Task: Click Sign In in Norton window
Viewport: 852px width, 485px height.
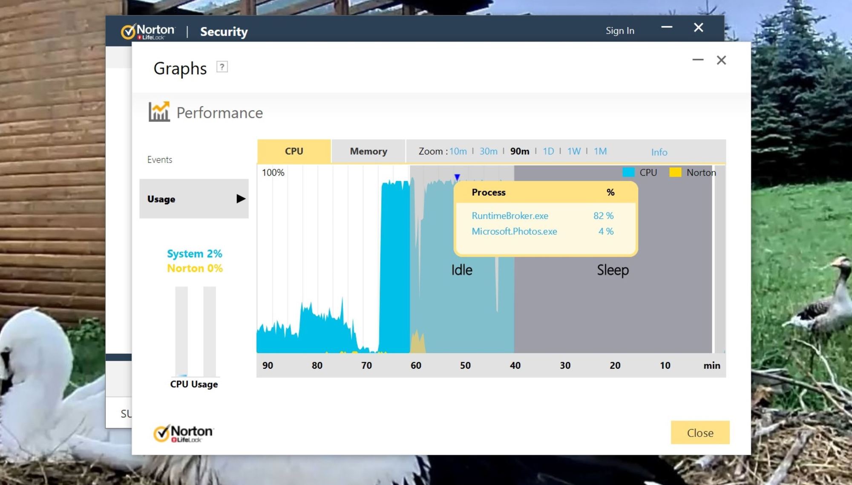Action: click(620, 31)
